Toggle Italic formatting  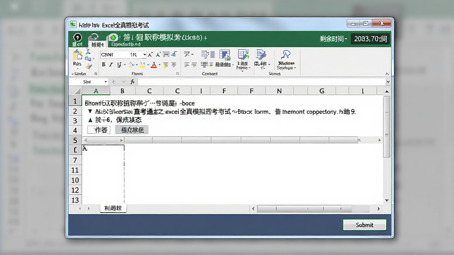[111, 65]
